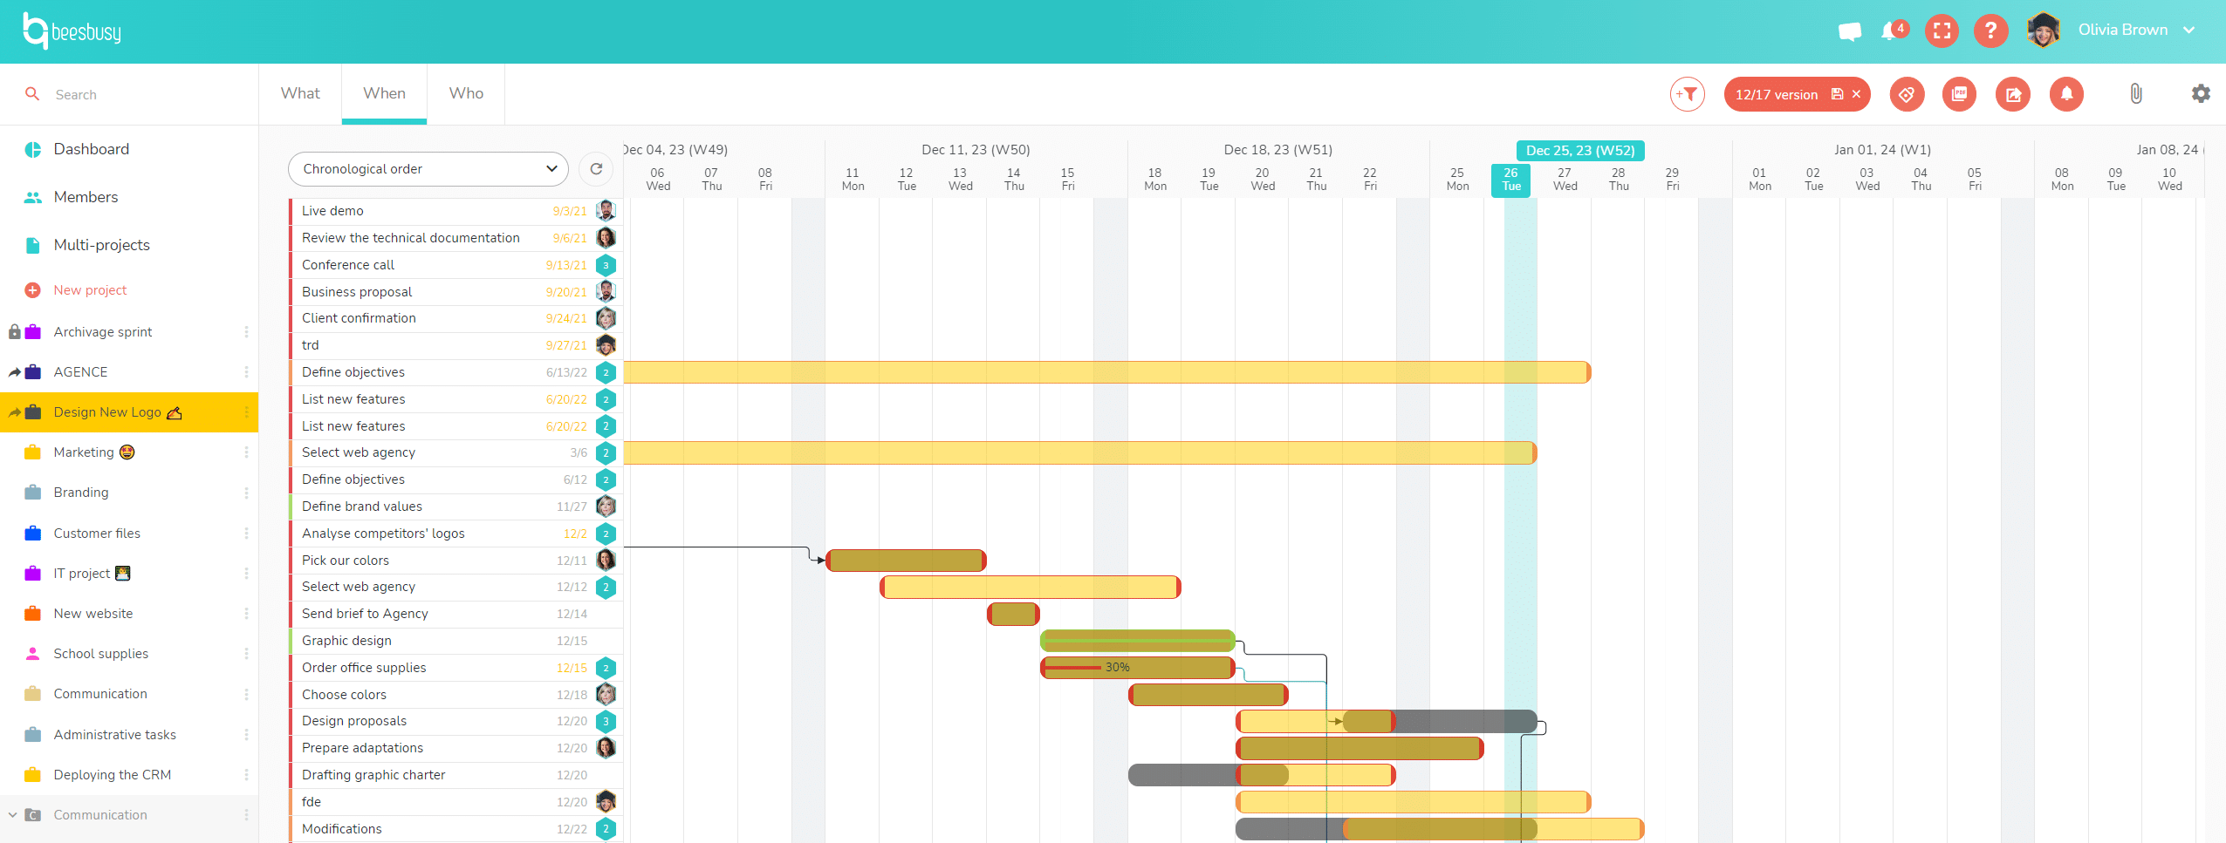The height and width of the screenshot is (843, 2226).
Task: Click the Pick our colors Gantt bar
Action: pyautogui.click(x=906, y=561)
